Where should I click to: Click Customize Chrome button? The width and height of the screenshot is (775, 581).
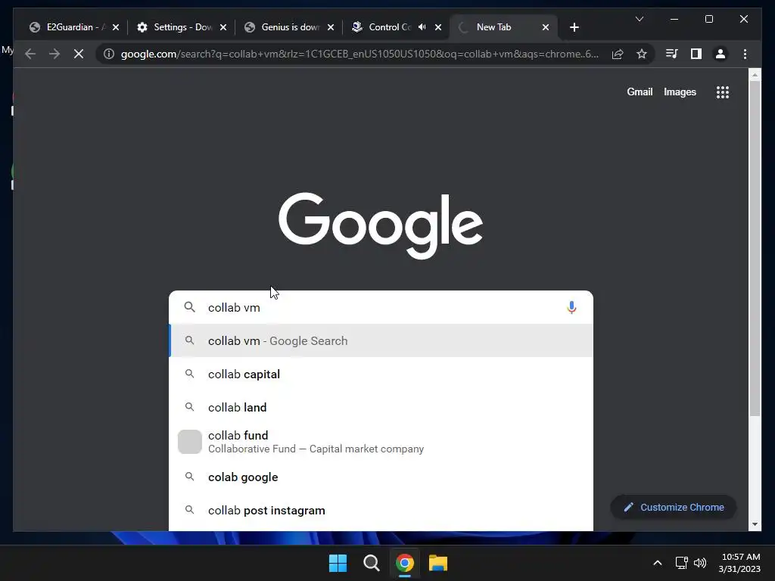(x=674, y=508)
